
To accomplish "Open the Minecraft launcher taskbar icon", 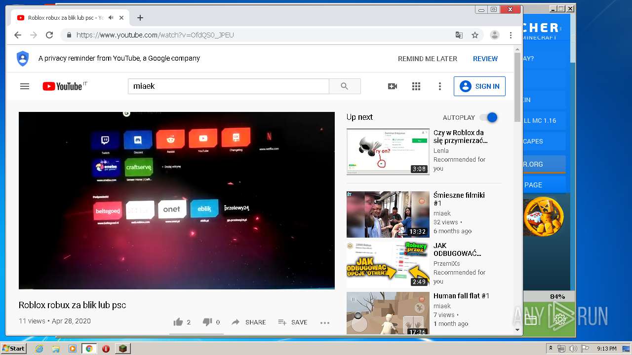I will point(122,349).
